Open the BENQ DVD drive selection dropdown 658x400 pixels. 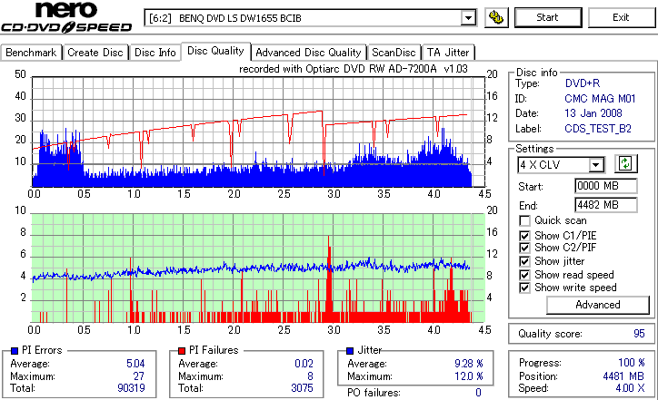pos(310,18)
